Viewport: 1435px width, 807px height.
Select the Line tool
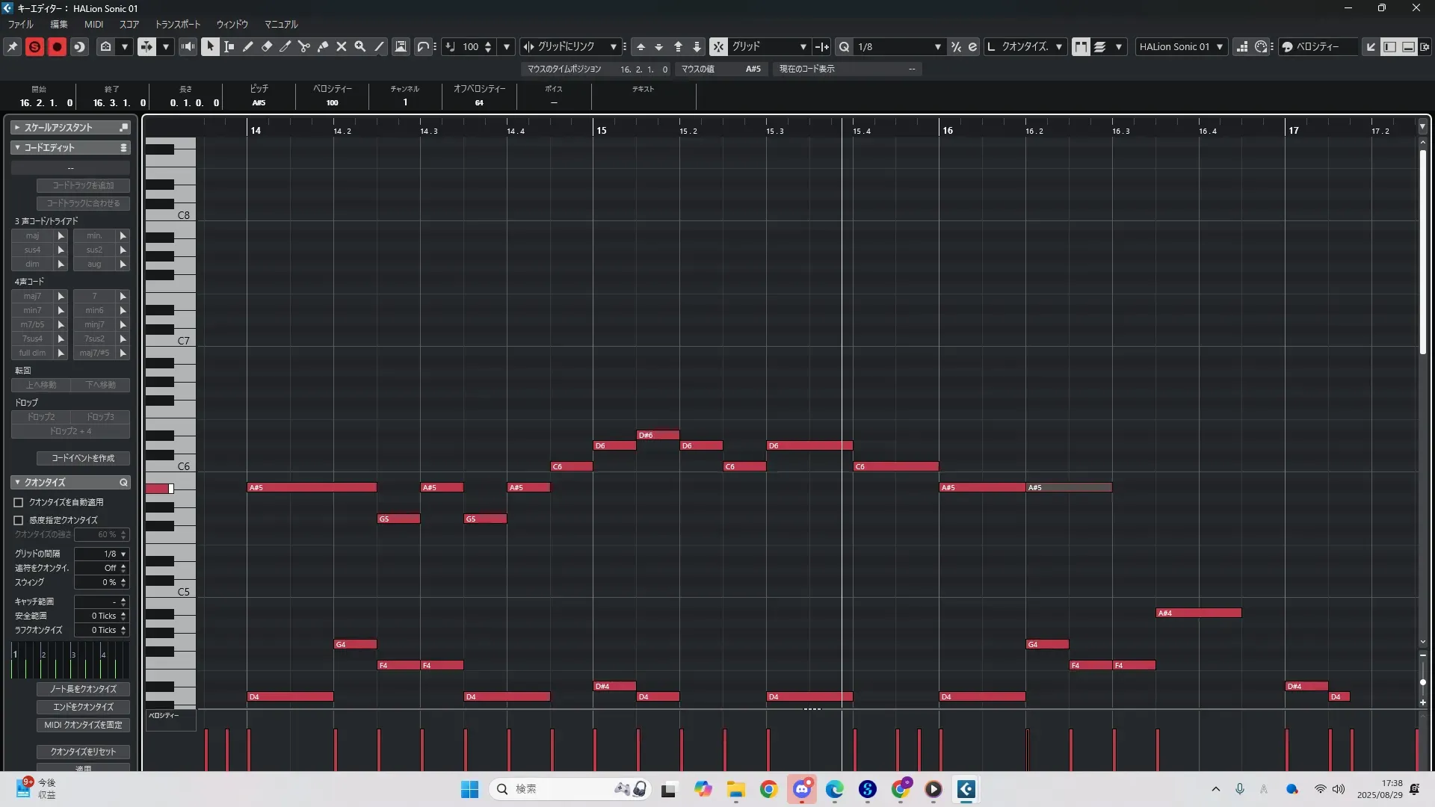pos(379,46)
